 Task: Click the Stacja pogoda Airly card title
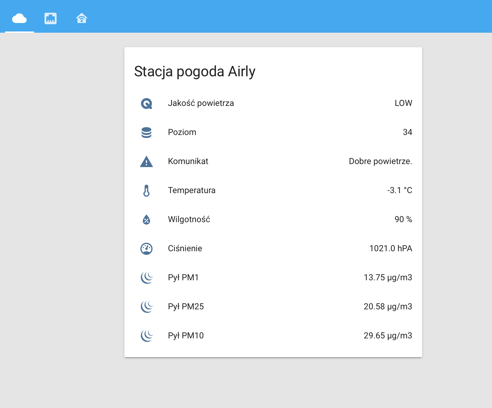point(195,72)
